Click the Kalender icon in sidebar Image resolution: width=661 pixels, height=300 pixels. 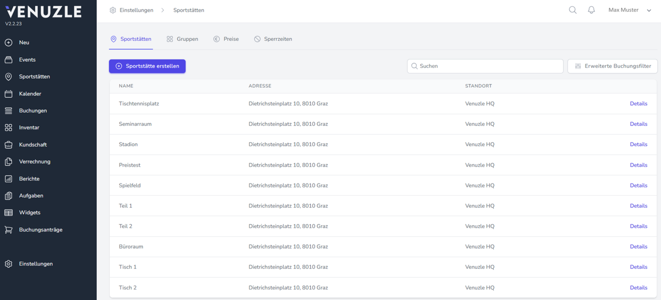(8, 94)
